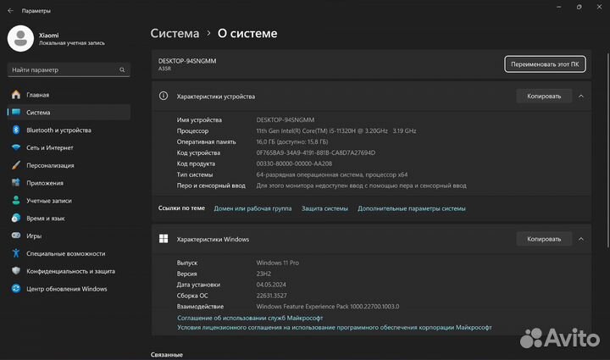Open Приложения settings page
The height and width of the screenshot is (360, 610).
tap(69, 182)
